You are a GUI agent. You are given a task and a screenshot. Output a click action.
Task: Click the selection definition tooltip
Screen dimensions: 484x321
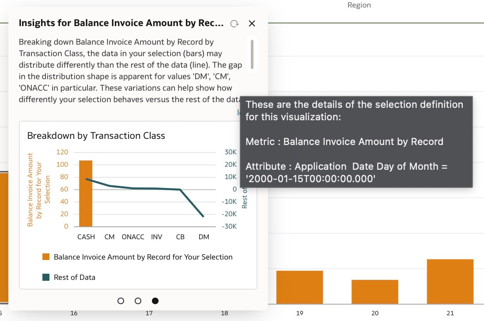pyautogui.click(x=356, y=142)
